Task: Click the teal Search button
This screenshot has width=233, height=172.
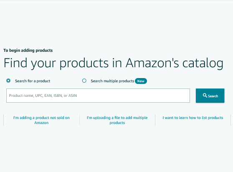Action: click(210, 96)
